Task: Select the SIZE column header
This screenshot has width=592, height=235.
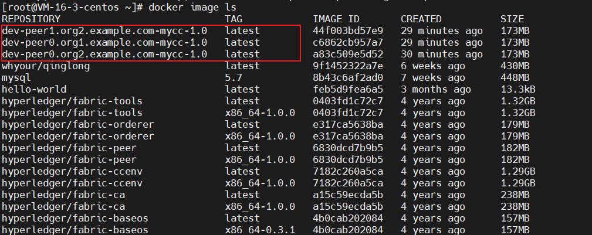Action: click(x=512, y=19)
